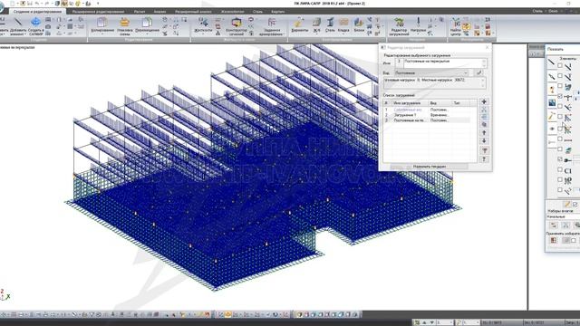Click the Назначить текущим button
580x326 pixels.
click(429, 167)
